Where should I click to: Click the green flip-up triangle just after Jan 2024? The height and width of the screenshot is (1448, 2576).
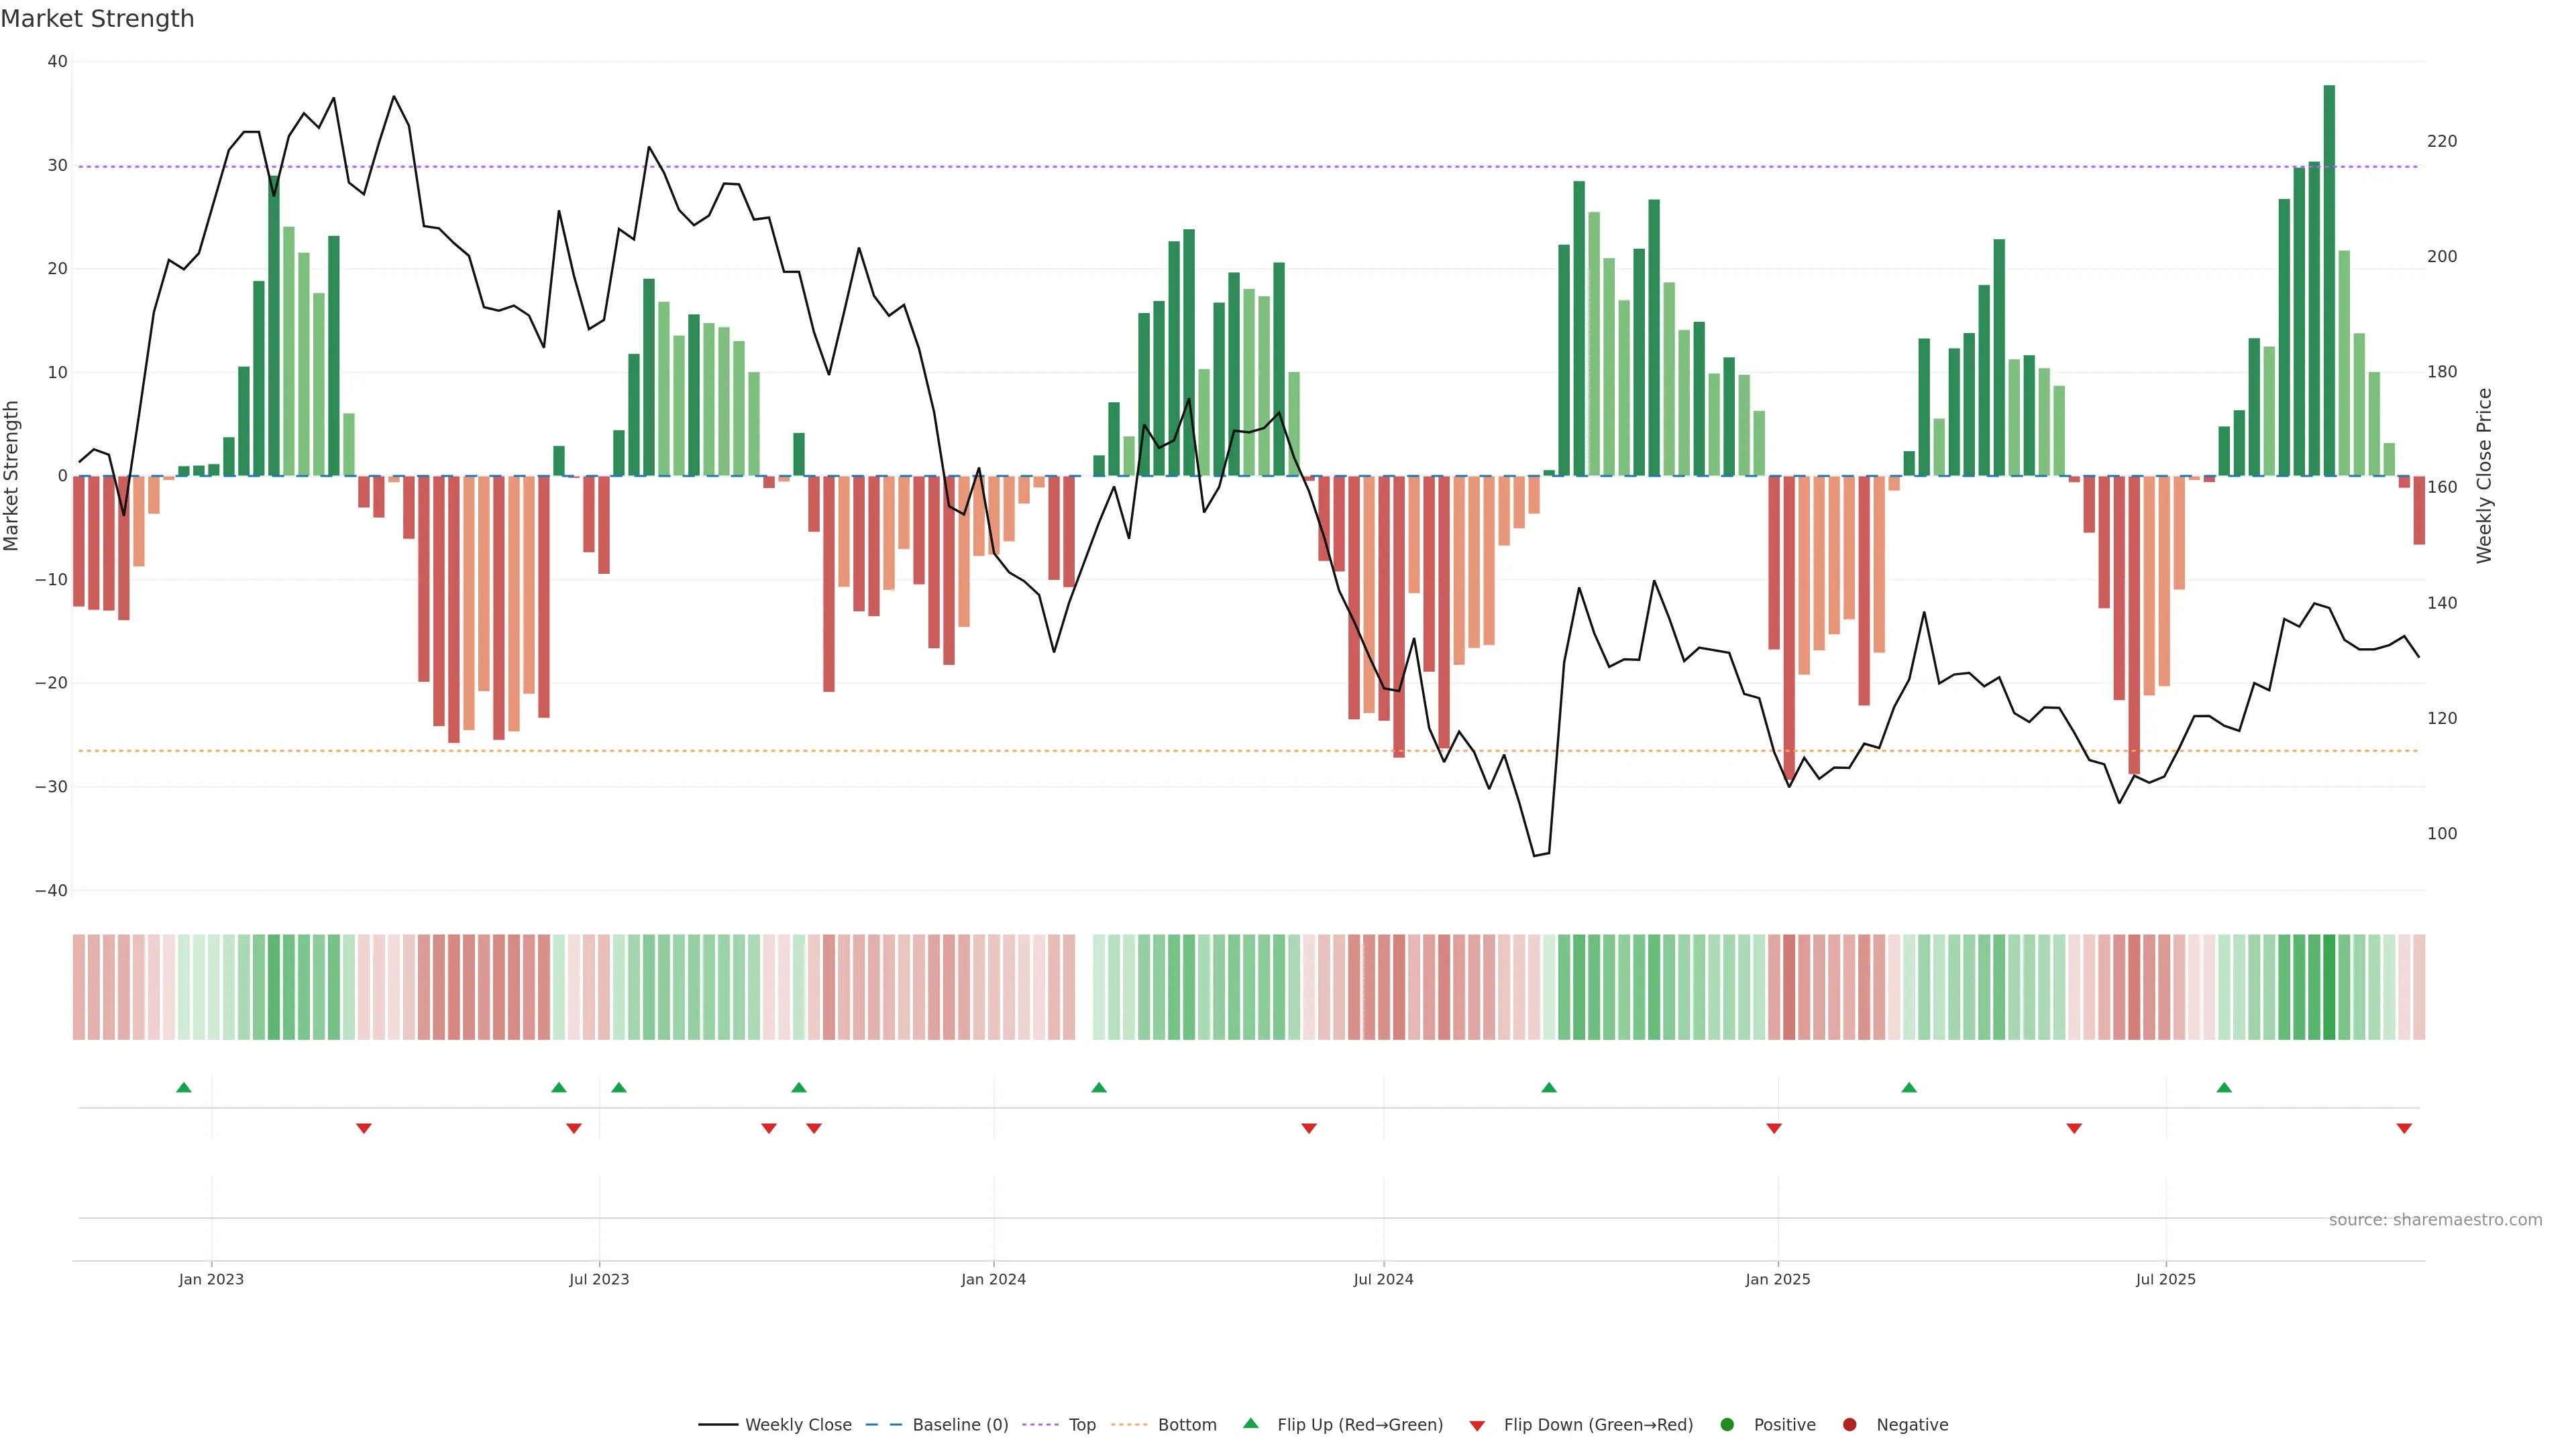[x=1099, y=1087]
